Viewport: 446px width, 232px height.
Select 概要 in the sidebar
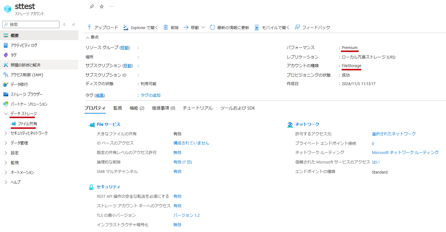39,36
